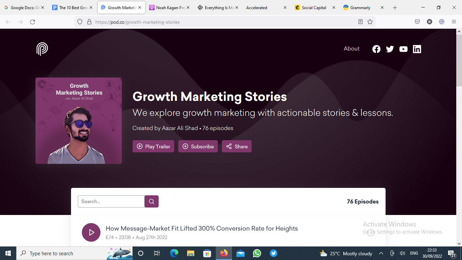Go forward to next page
The height and width of the screenshot is (260, 462).
point(20,22)
